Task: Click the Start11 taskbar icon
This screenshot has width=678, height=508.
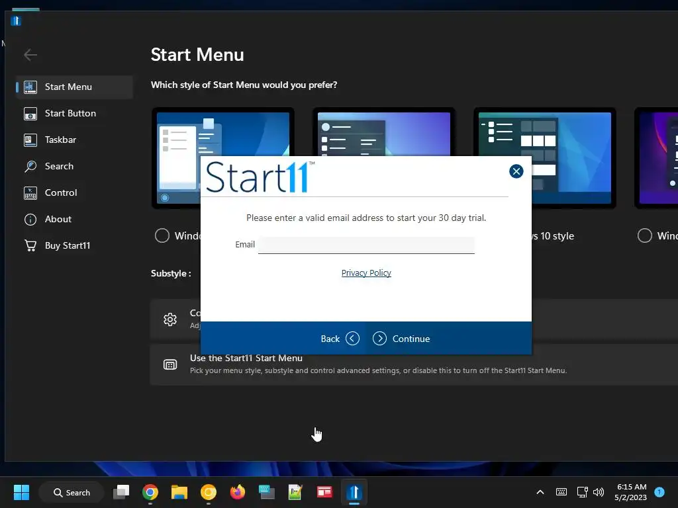Action: (x=354, y=492)
